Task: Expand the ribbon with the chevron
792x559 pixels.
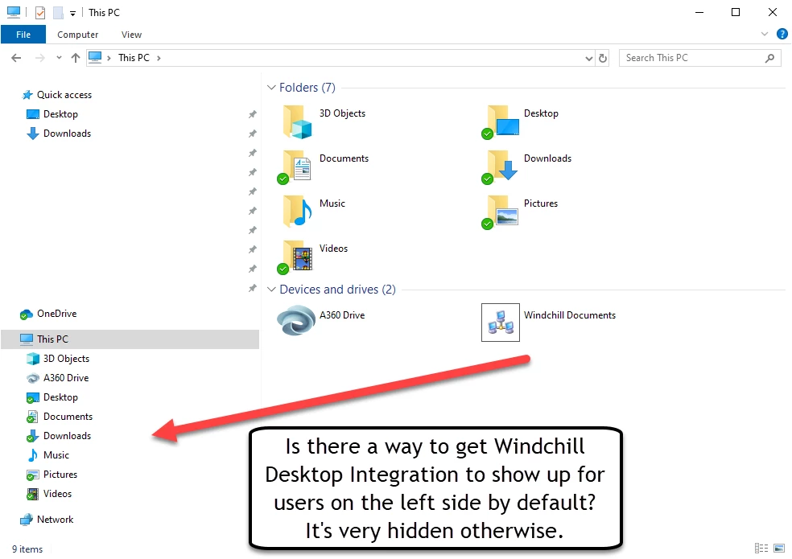Action: click(x=765, y=34)
